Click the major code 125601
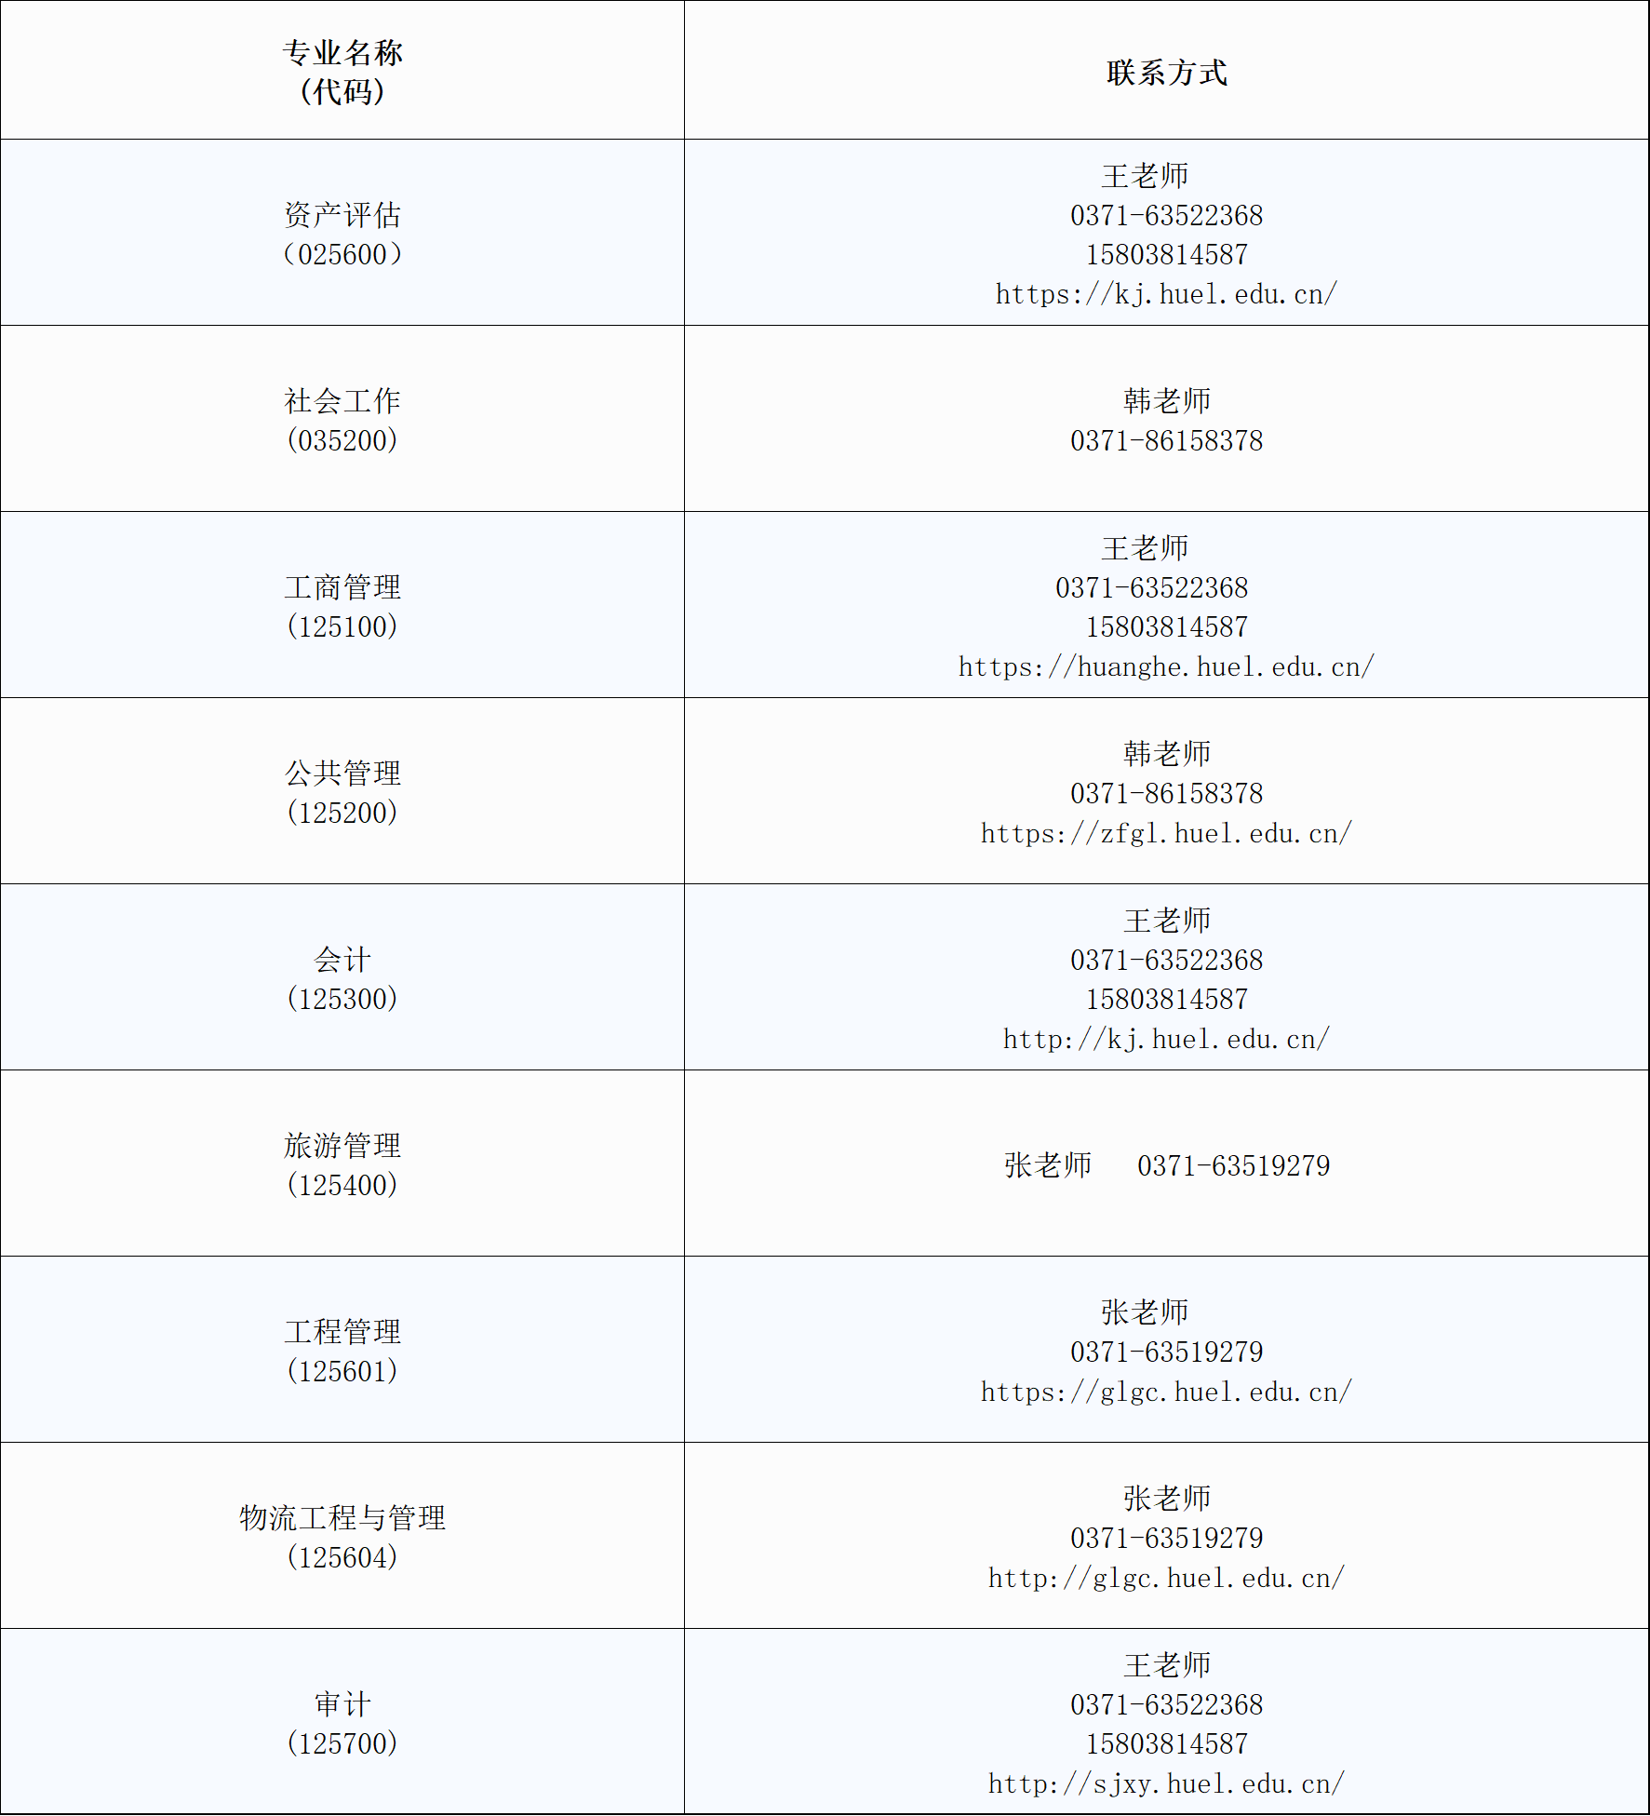This screenshot has width=1650, height=1816. pos(342,1371)
